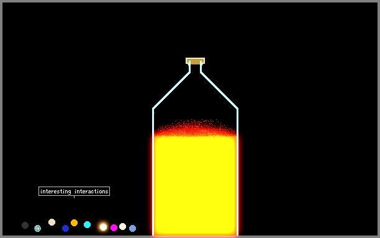The height and width of the screenshot is (238, 380).
Task: Select the speckled teal element dot
Action: pos(37,228)
